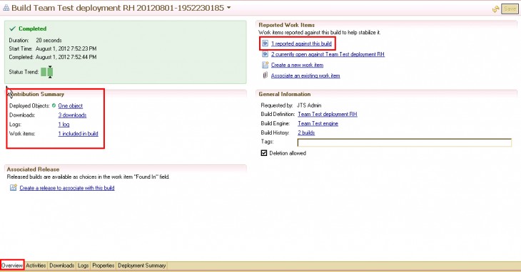Switch to the Deployment Summary tab
The height and width of the screenshot is (272, 521).
coord(142,266)
